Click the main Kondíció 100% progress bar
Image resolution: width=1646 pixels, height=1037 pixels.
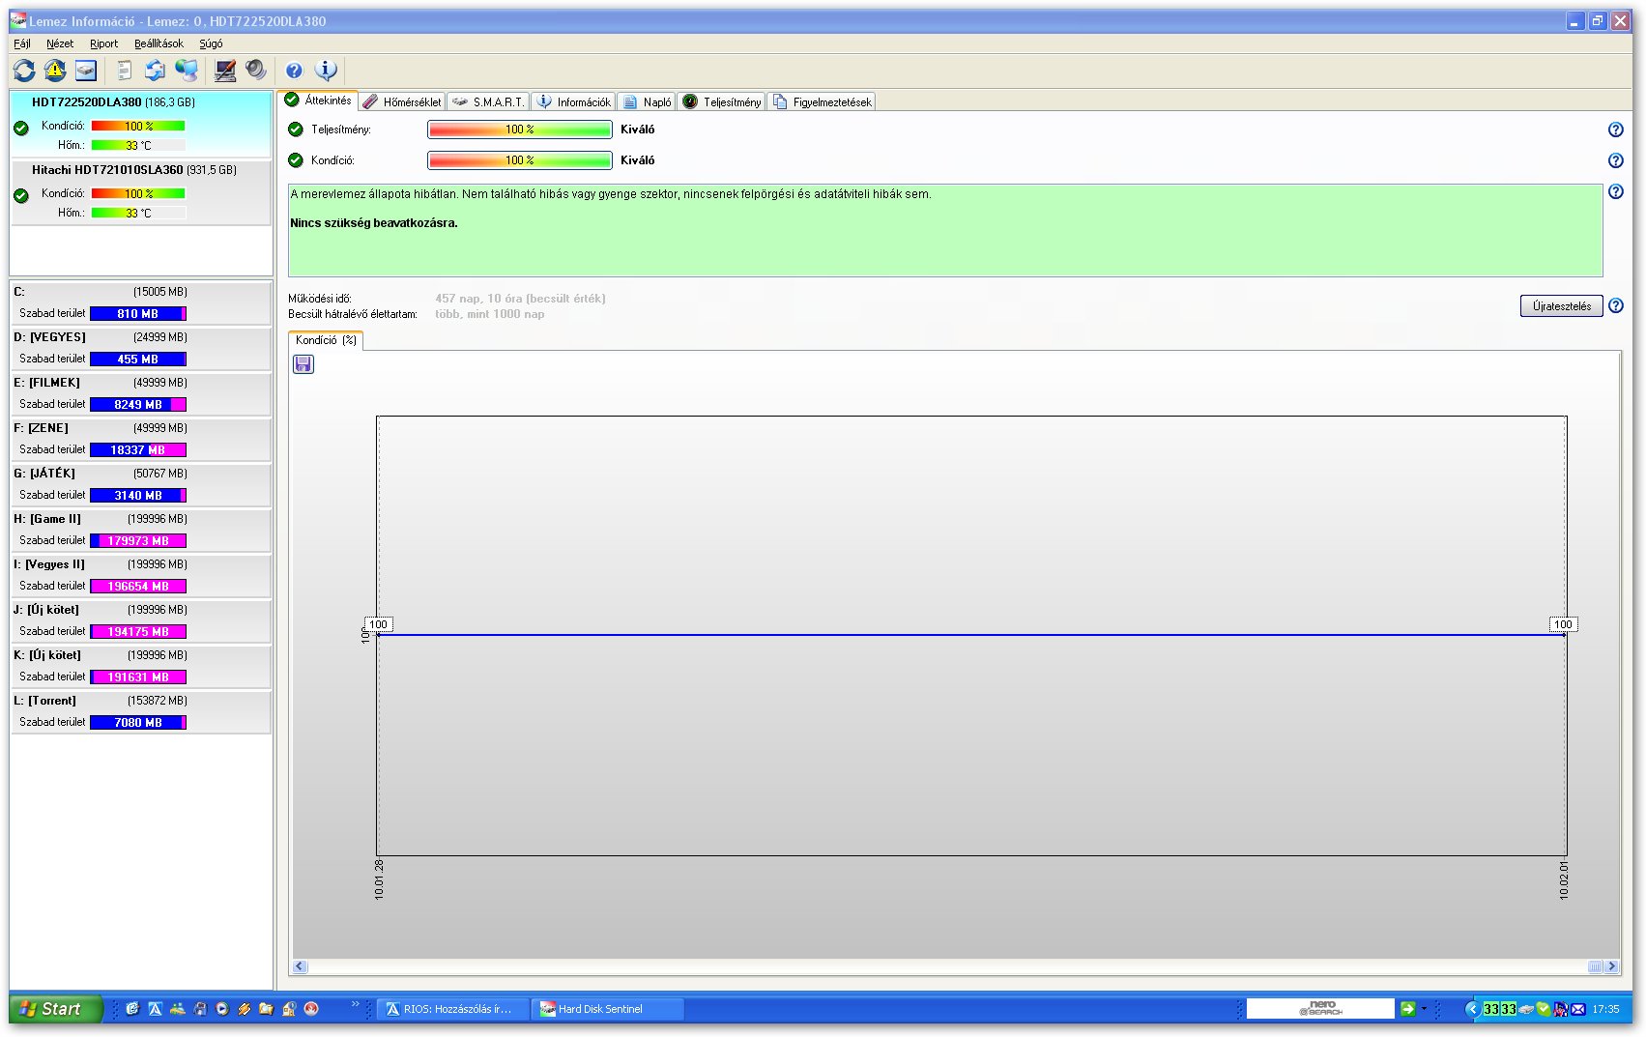519,160
